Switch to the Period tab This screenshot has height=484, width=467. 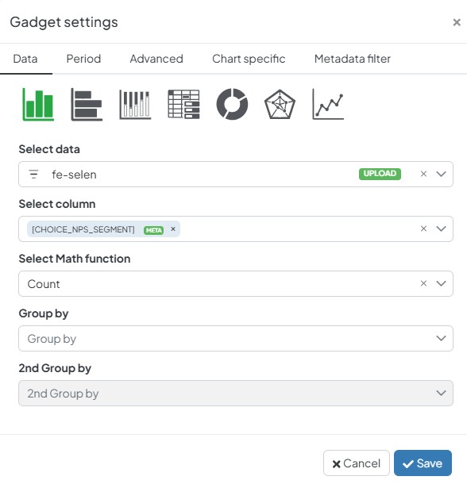pos(83,59)
